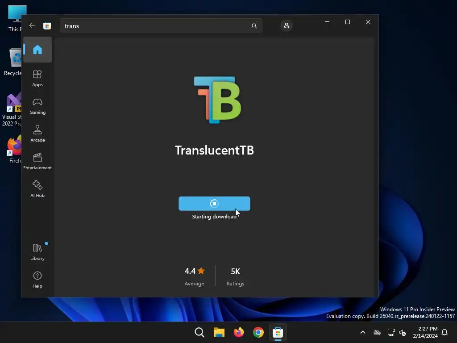Click the search box containing 'trans'

tap(161, 26)
